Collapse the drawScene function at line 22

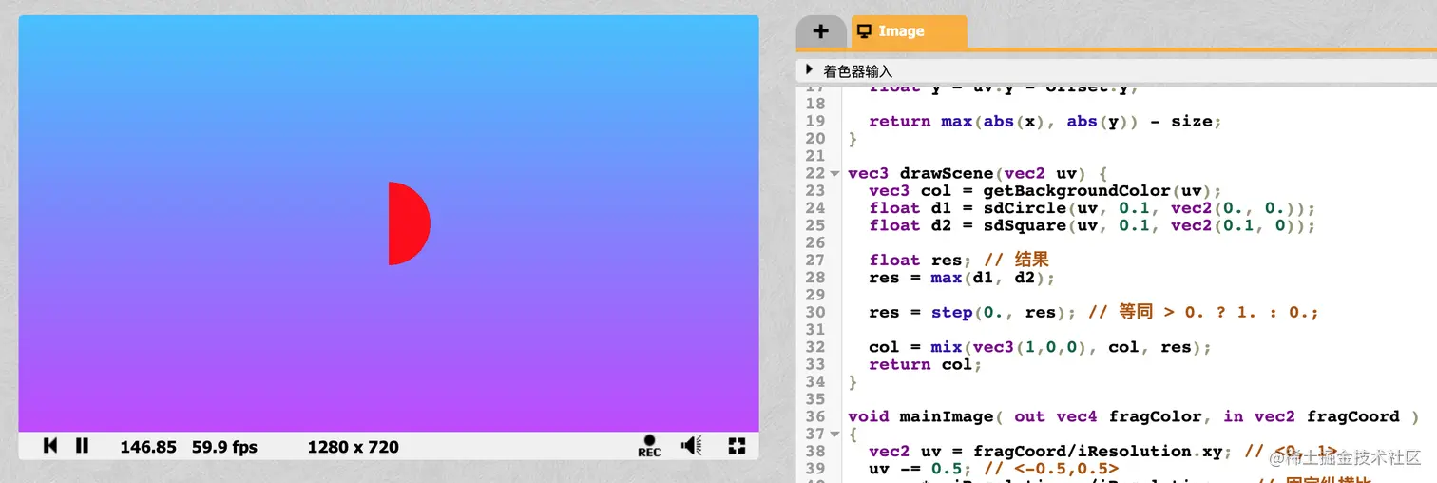click(x=835, y=174)
